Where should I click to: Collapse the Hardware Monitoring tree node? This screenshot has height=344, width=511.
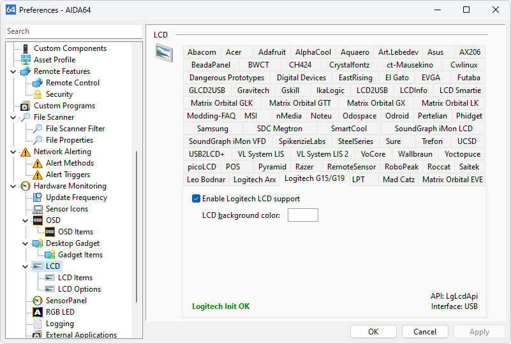point(13,186)
